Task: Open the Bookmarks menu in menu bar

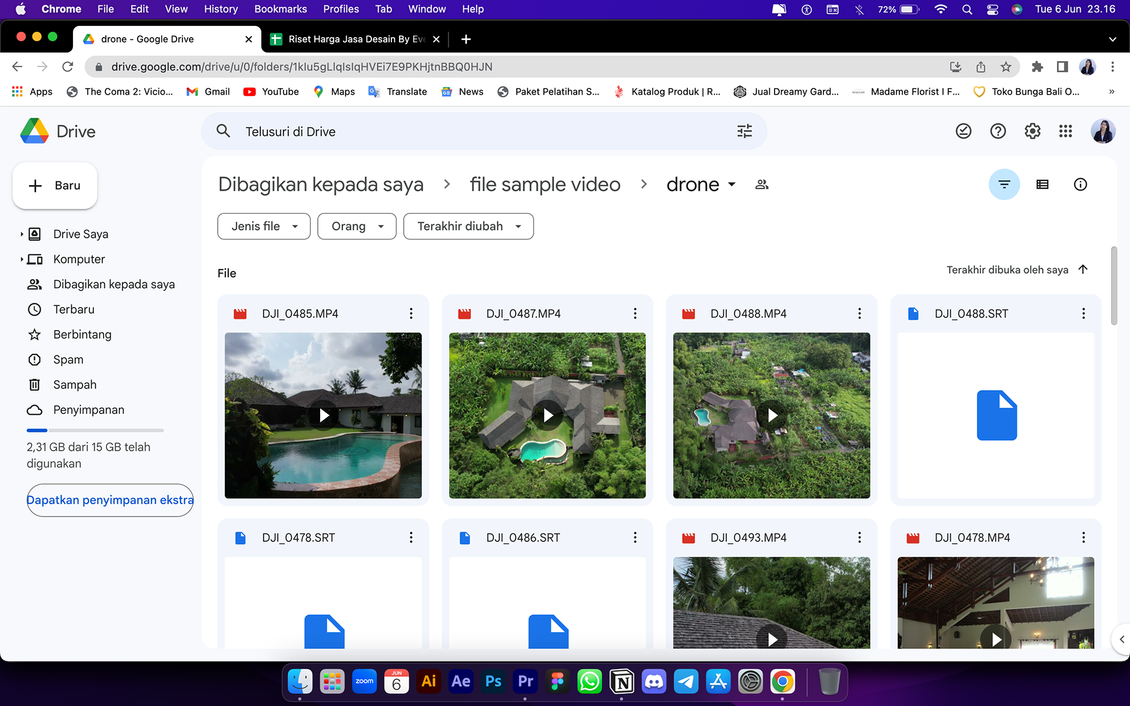Action: tap(280, 9)
